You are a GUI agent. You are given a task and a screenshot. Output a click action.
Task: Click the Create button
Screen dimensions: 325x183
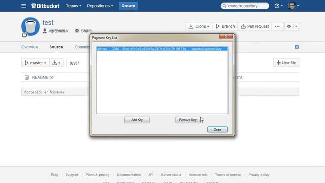point(128,6)
